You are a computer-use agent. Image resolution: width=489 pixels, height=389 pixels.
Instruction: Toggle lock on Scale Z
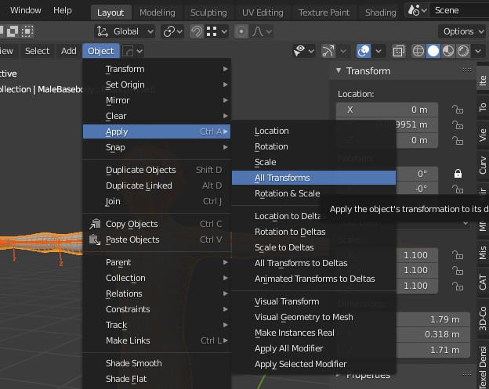tap(458, 286)
